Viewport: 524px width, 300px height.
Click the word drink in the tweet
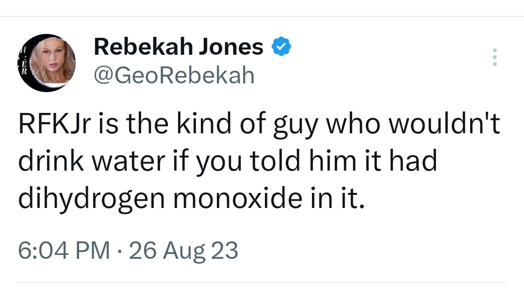51,160
